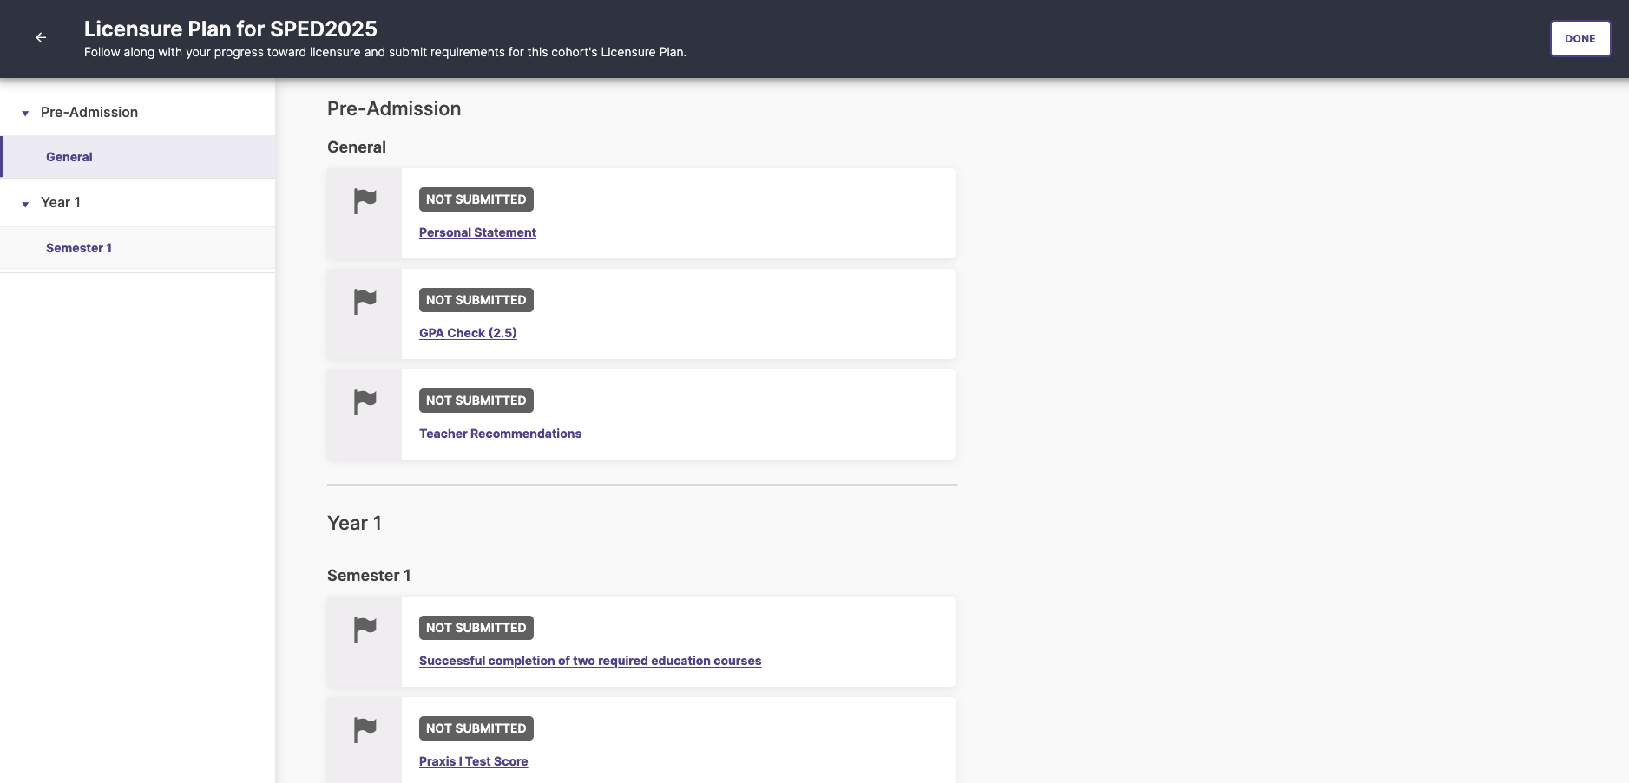1629x783 pixels.
Task: Click the flag icon beside Praxis I Test Score
Action: [365, 730]
